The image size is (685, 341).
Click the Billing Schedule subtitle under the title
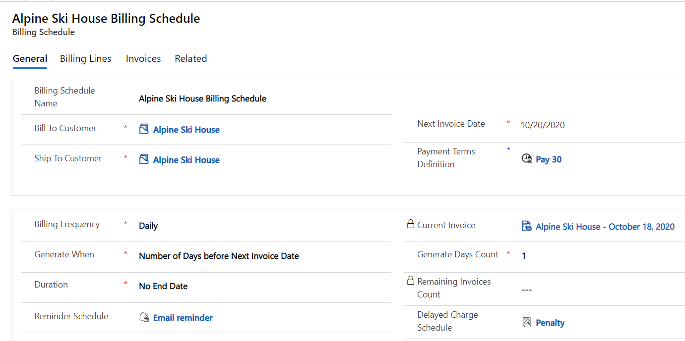[44, 32]
